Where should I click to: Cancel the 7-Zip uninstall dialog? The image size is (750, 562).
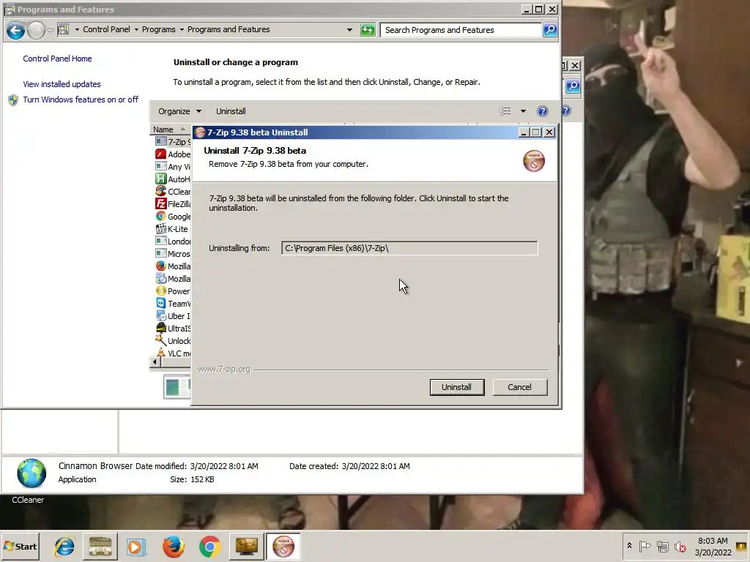coord(519,387)
